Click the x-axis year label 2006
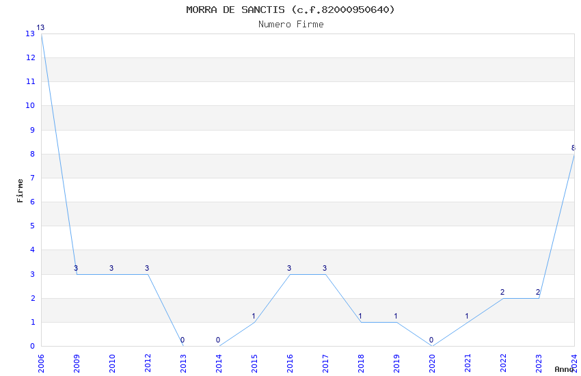581x376 pixels. pos(41,363)
